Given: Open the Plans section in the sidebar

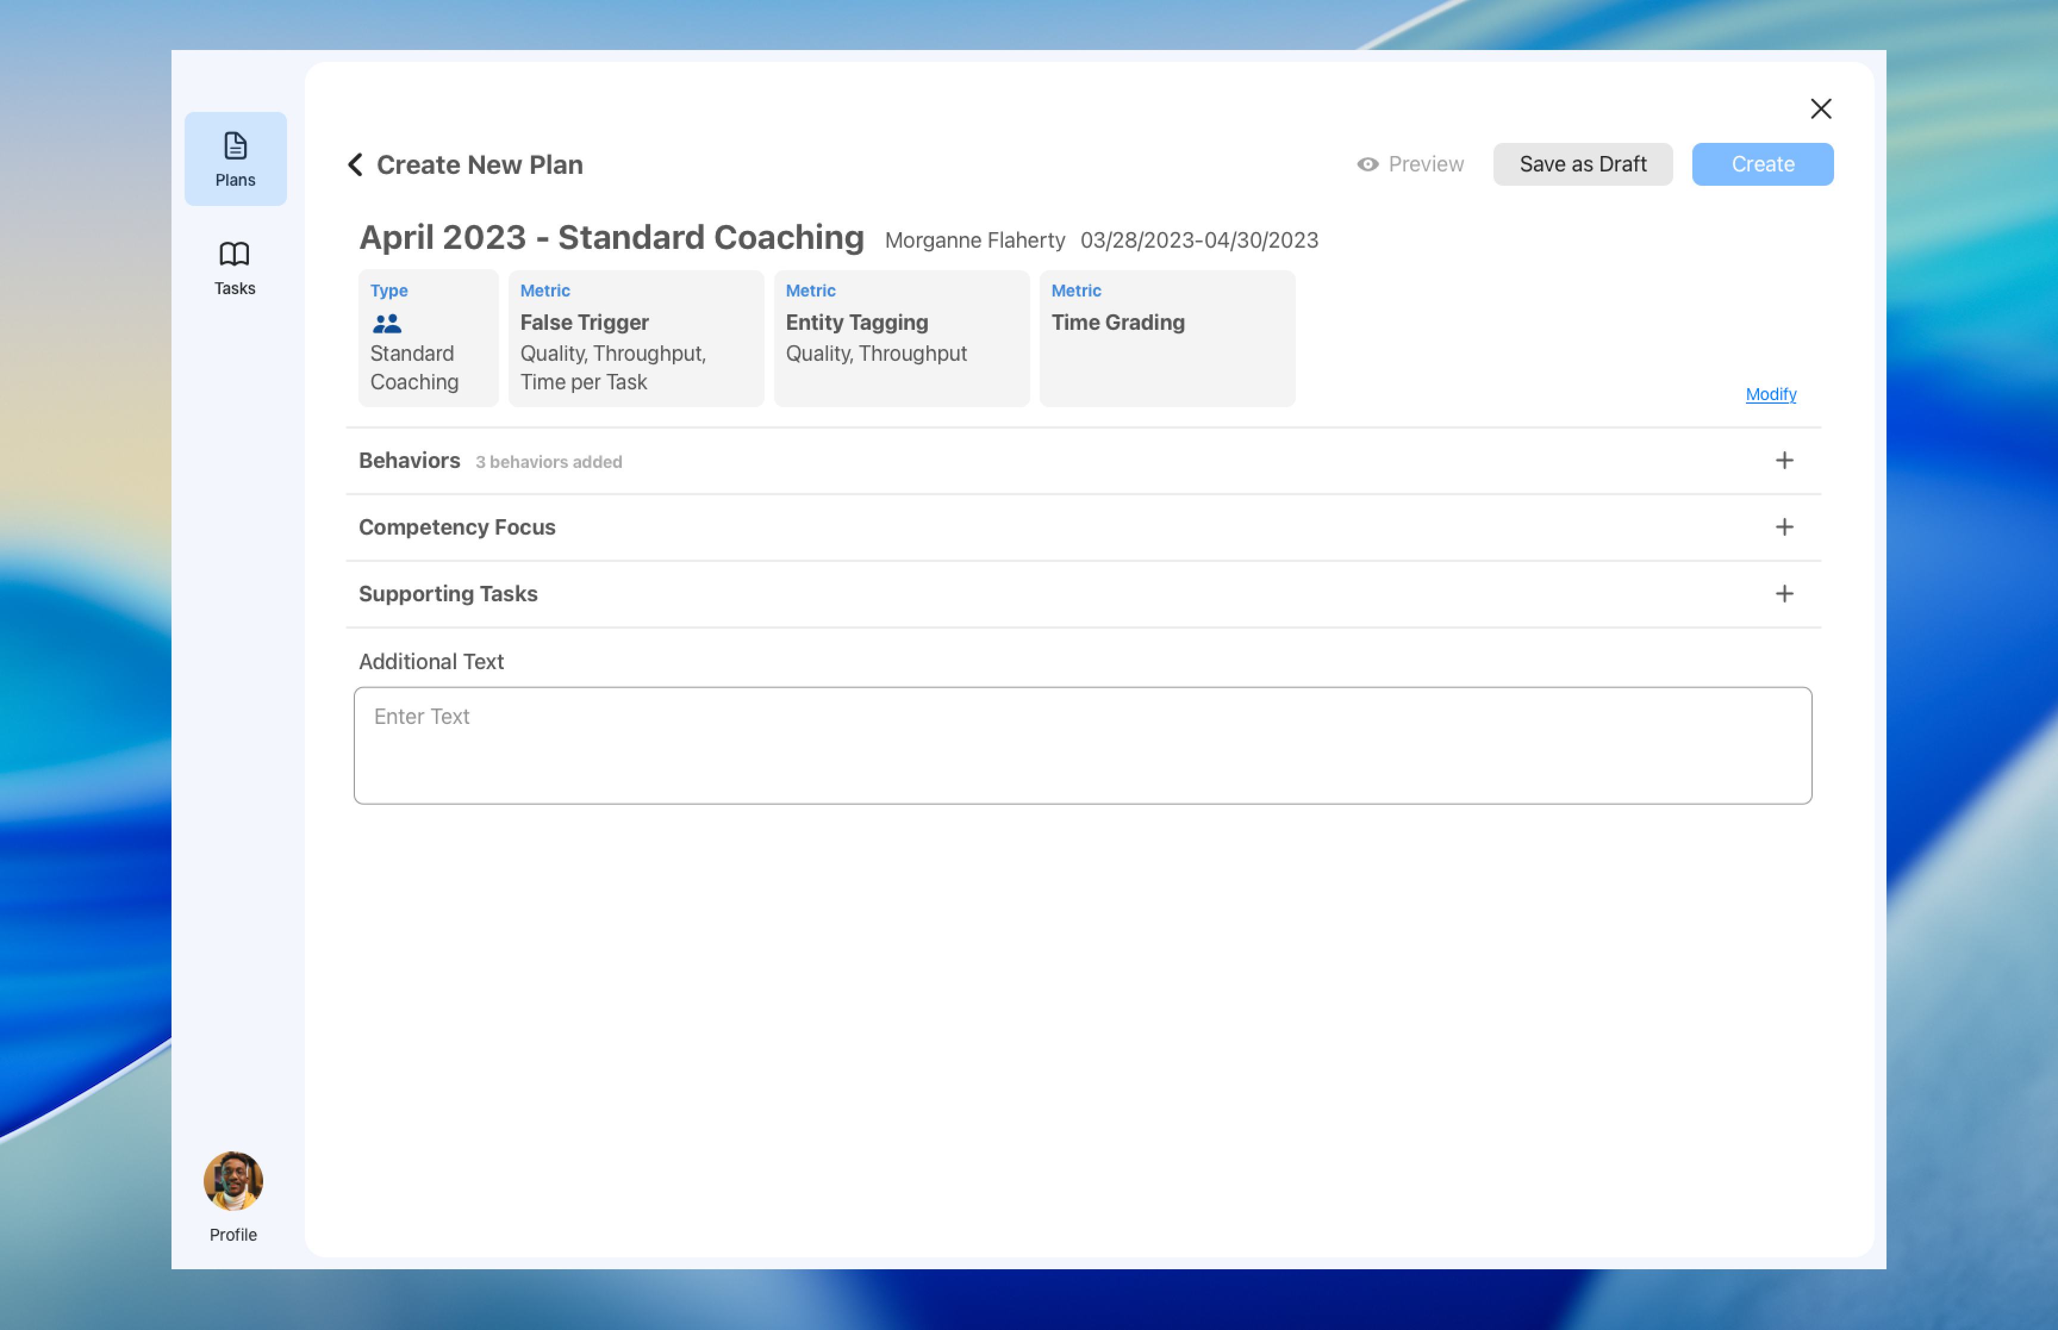Looking at the screenshot, I should click(235, 159).
